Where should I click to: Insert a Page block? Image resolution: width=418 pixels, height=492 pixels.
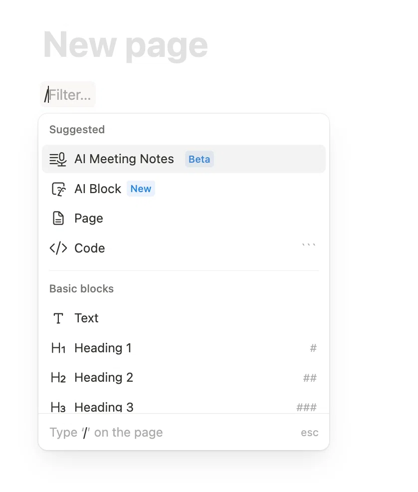(x=184, y=219)
